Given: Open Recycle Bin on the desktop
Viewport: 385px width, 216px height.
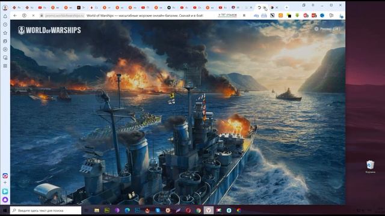Looking at the screenshot, I should click(x=371, y=167).
